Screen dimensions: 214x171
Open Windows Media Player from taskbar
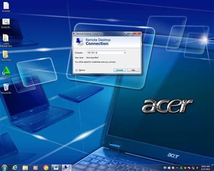[x=35, y=168]
